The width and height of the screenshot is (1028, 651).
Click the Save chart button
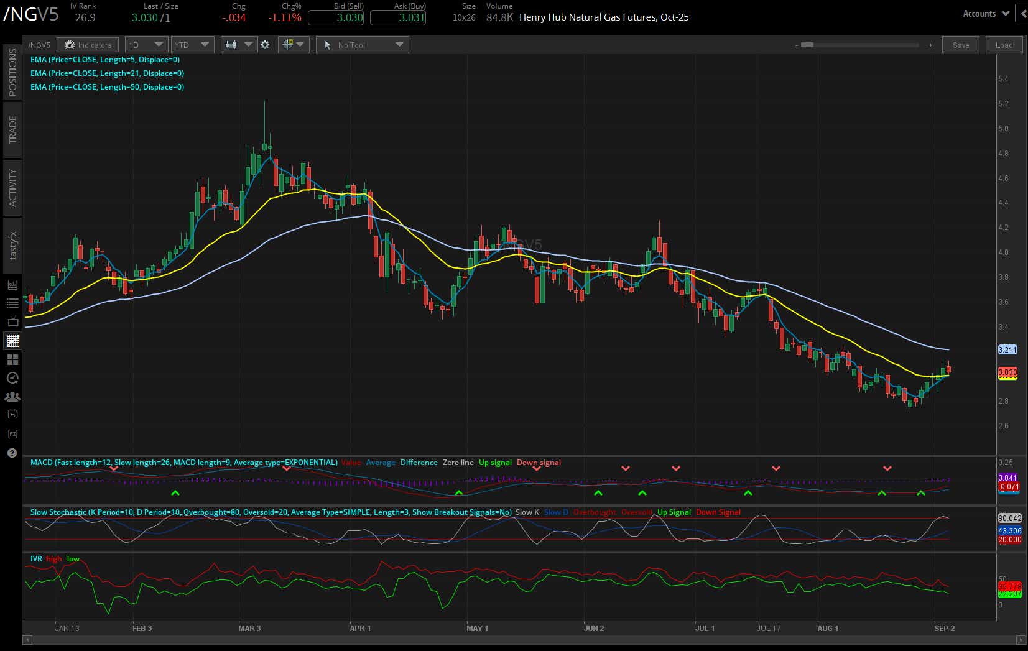(x=960, y=45)
